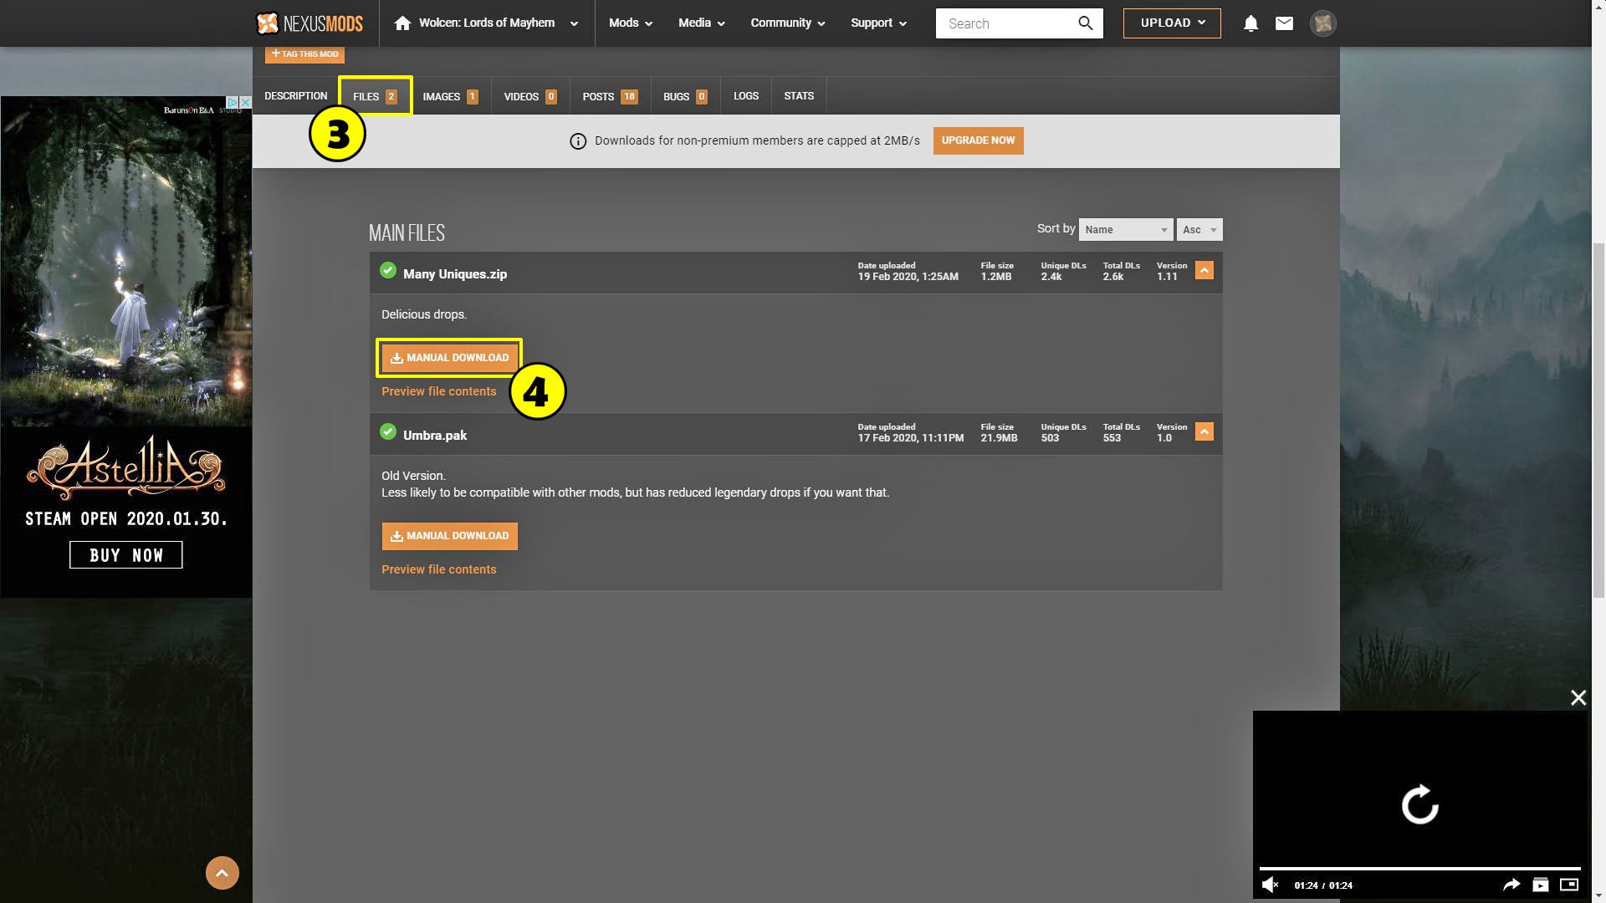Switch to Posts tab

(x=610, y=96)
